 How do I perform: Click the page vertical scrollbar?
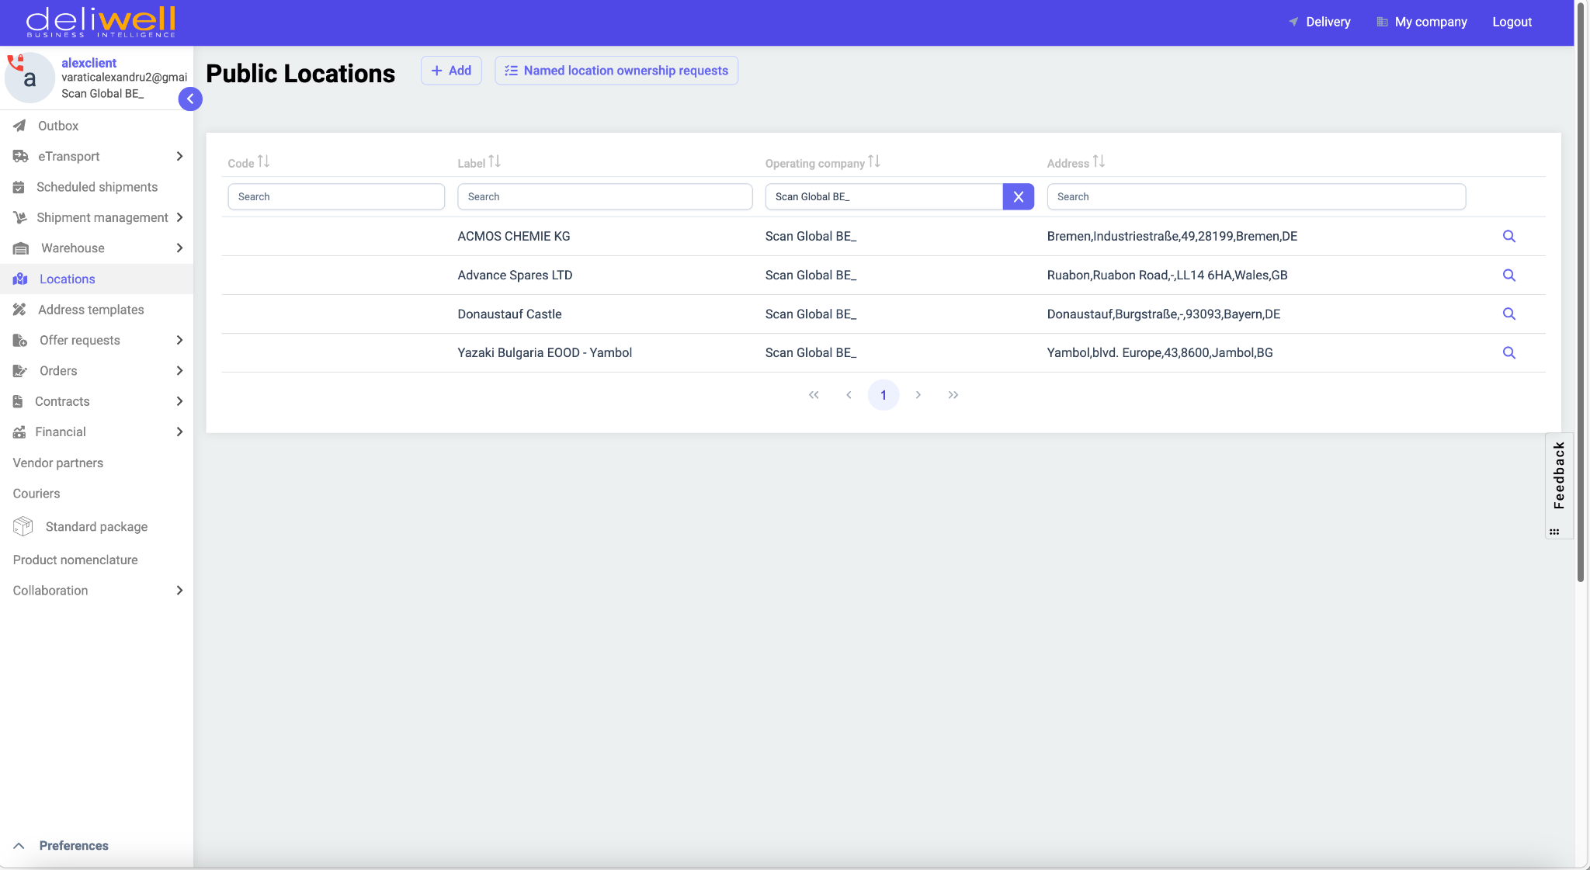point(1581,291)
